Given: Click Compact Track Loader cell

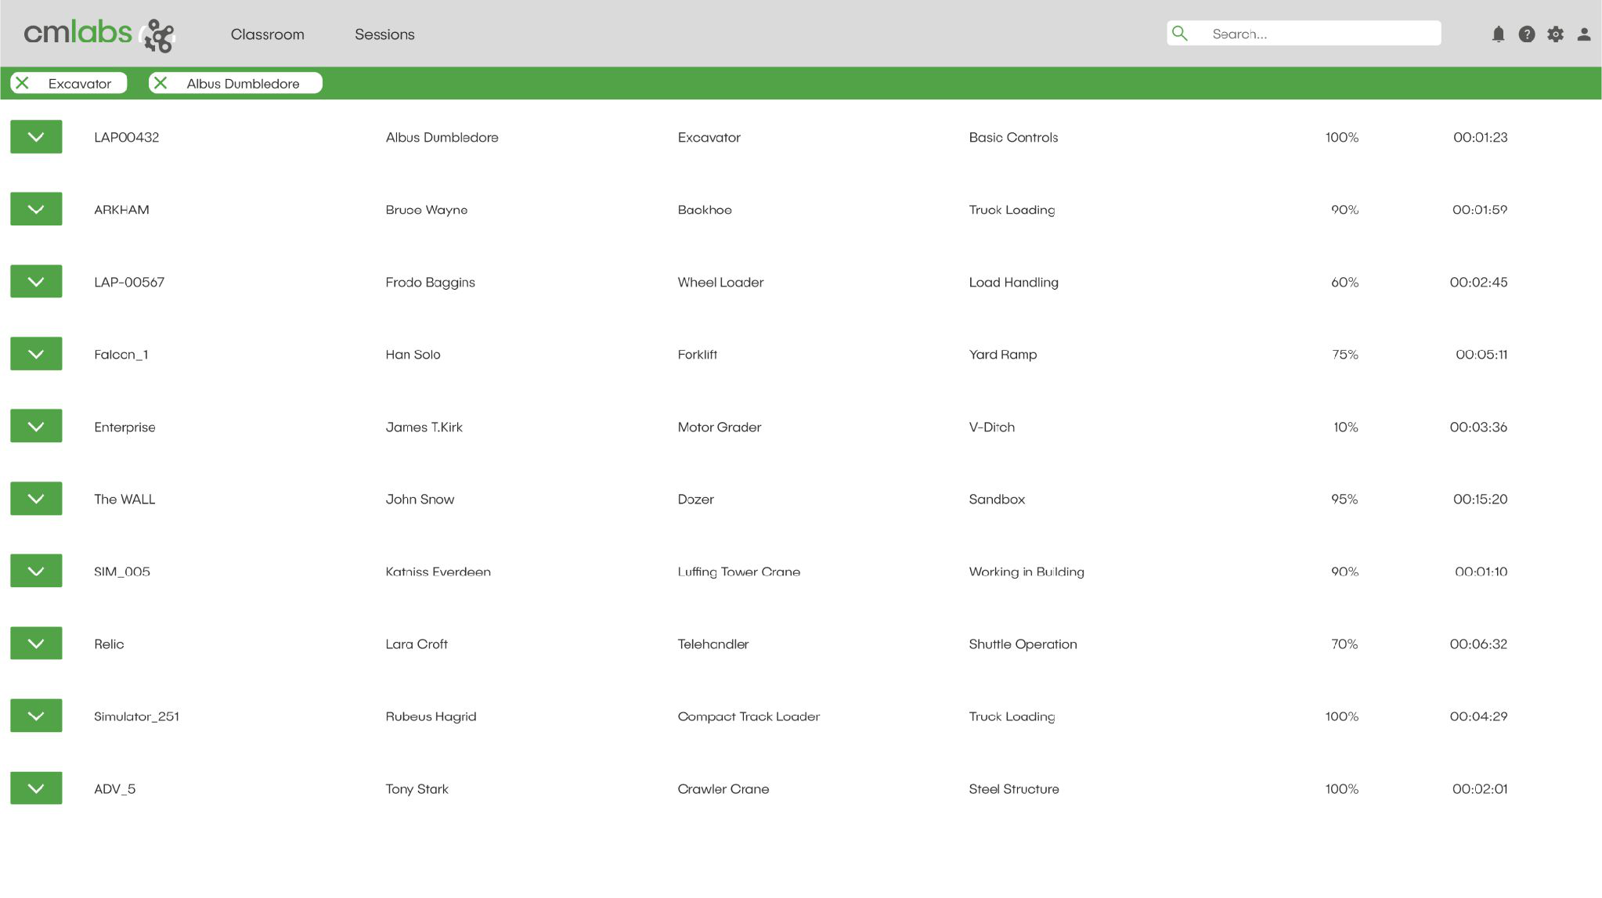Looking at the screenshot, I should click(749, 716).
